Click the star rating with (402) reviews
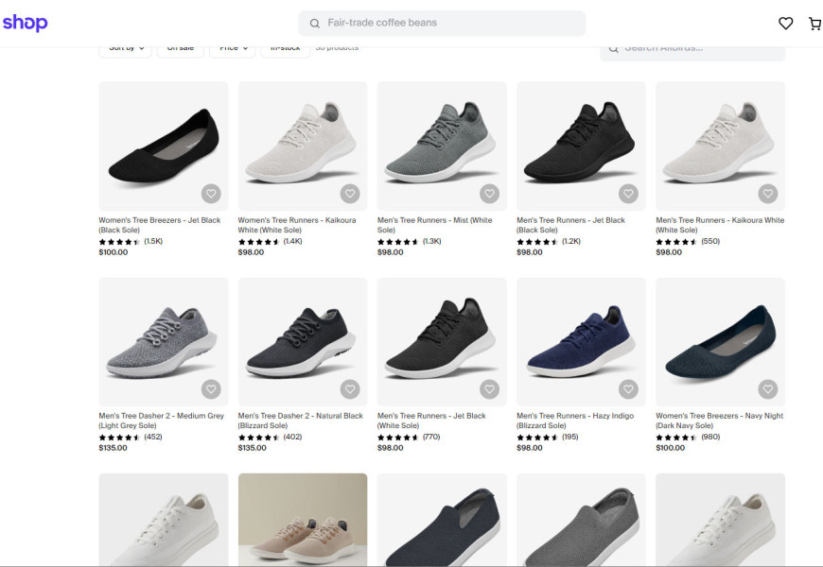Screen dimensions: 823x567 (x=270, y=437)
